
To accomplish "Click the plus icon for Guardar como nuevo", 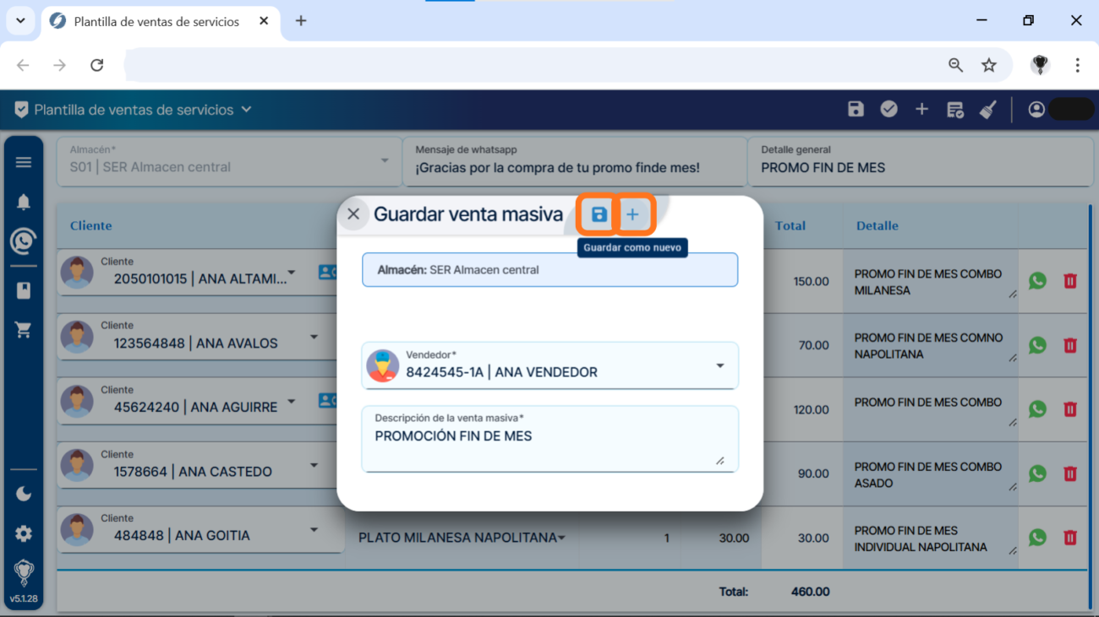I will pyautogui.click(x=632, y=215).
